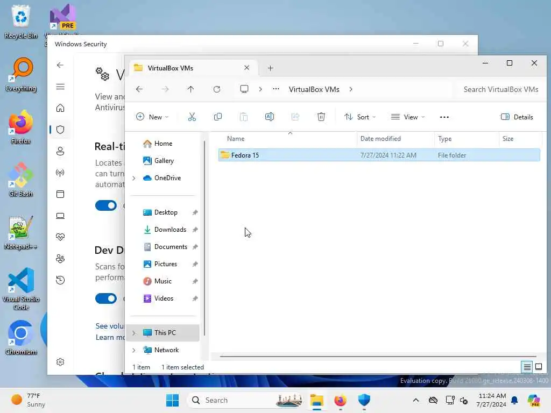Click chevron after VirtualBox VMs breadcrumb
Viewport: 551px width, 413px height.
point(351,89)
